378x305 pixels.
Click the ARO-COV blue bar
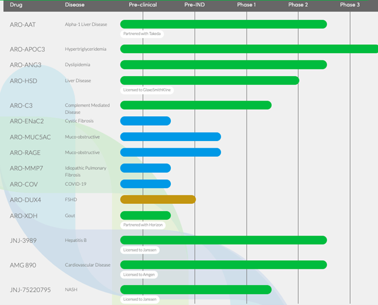(145, 184)
